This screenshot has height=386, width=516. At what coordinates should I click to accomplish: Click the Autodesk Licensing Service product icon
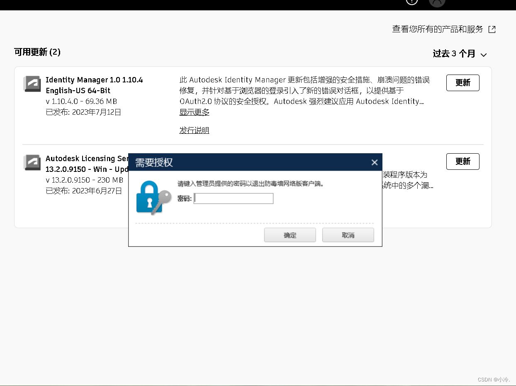pyautogui.click(x=32, y=163)
